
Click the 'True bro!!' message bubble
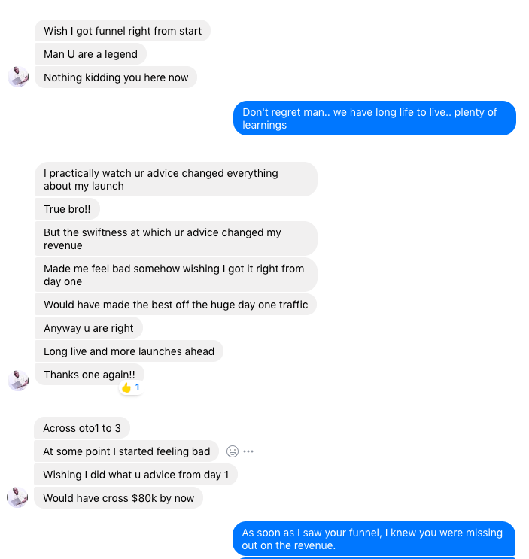(68, 209)
